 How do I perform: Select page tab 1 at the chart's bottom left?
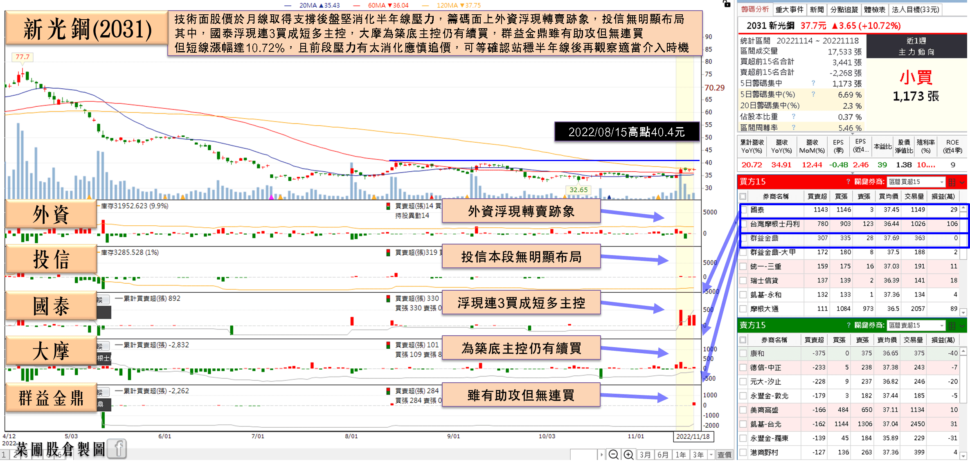click(x=4, y=455)
